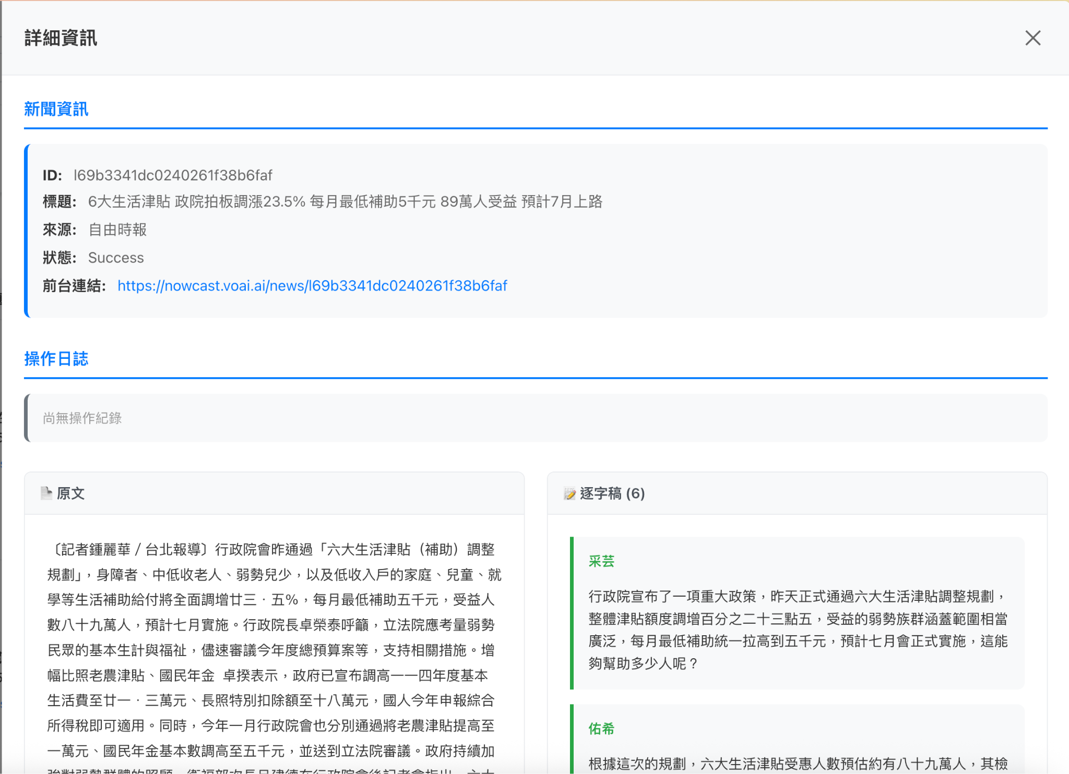Click the 尚無操作紀錄 placeholder text
Screen dimensions: 1069x774
(x=82, y=418)
